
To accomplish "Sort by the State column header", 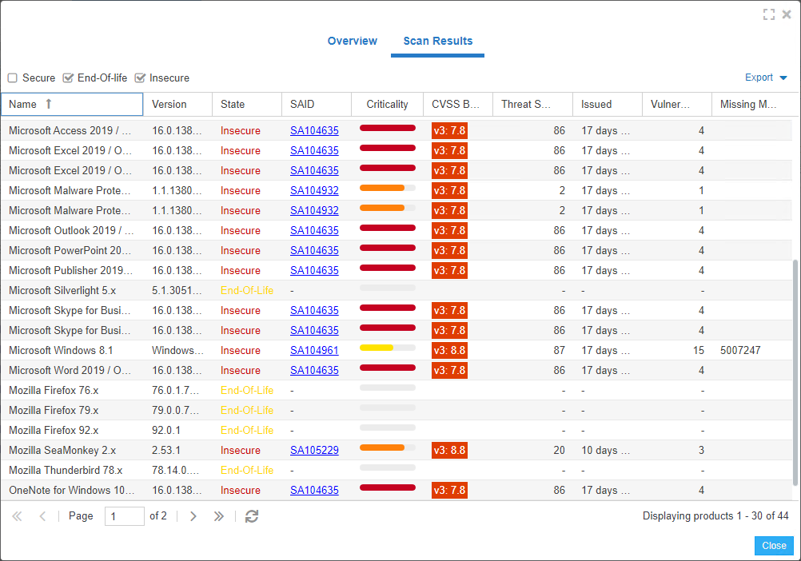I will [233, 104].
